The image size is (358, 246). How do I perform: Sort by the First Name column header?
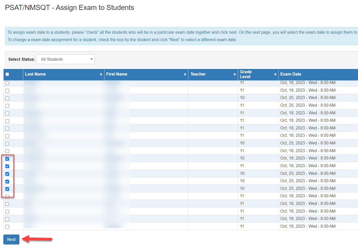click(146, 74)
